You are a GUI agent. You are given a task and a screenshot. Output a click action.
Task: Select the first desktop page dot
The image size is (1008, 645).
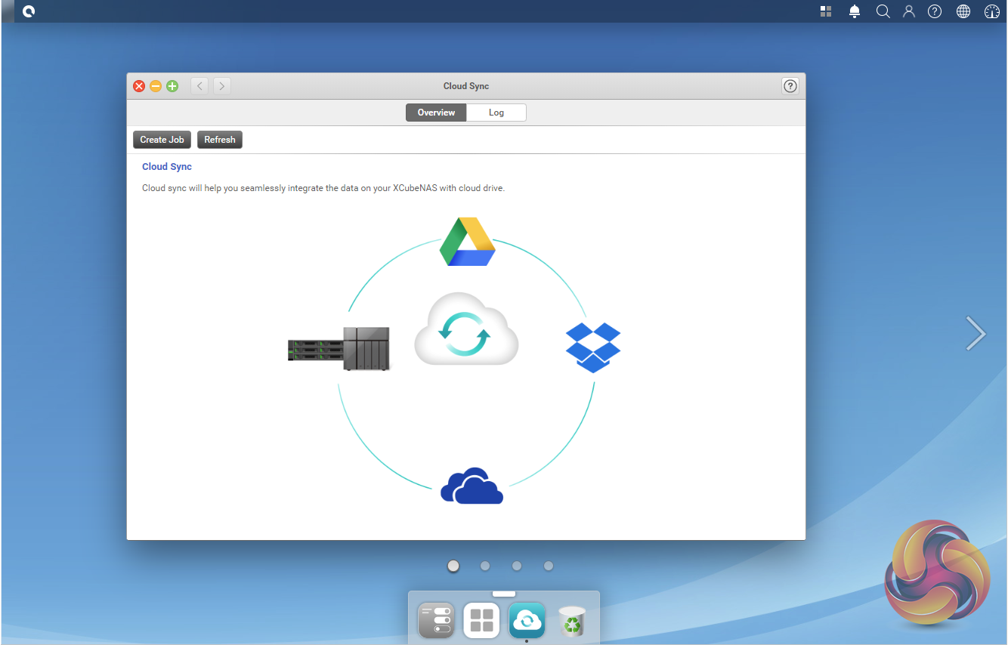(453, 566)
